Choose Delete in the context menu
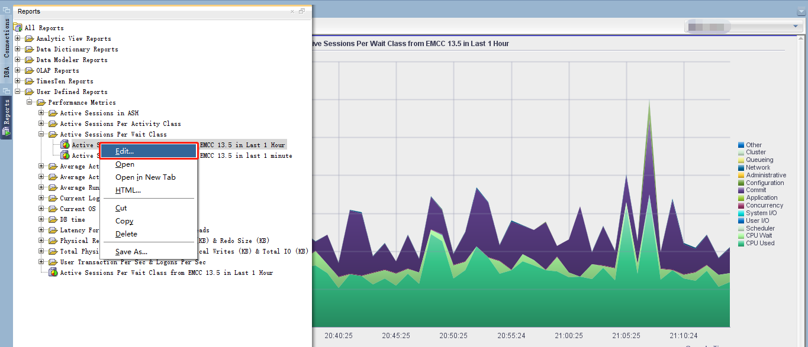Image resolution: width=808 pixels, height=347 pixels. tap(148, 234)
